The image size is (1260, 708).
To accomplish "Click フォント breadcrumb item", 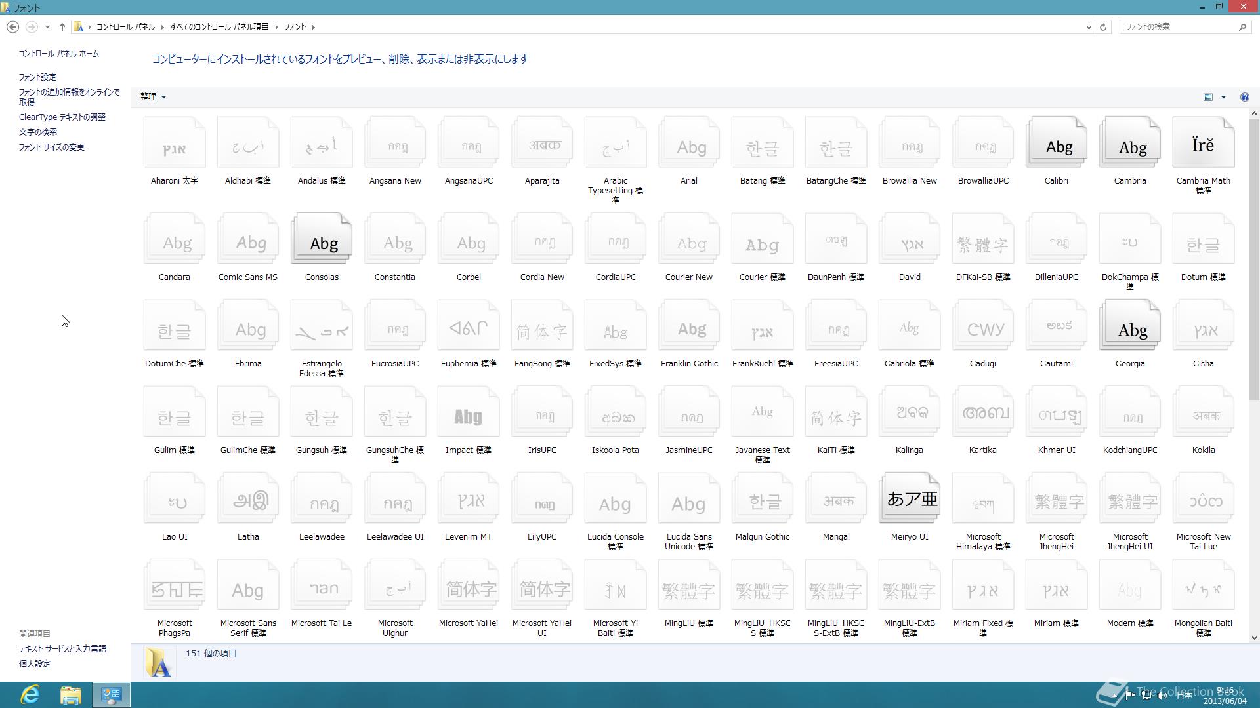I will tap(295, 27).
